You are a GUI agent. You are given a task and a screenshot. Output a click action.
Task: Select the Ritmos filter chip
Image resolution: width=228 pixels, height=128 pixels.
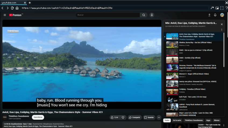tap(216, 120)
